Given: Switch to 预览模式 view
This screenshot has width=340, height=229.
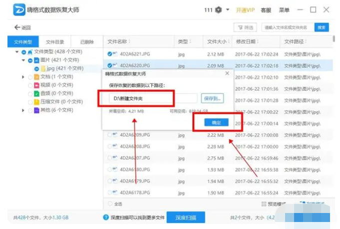Looking at the screenshot, I should click(x=274, y=204).
